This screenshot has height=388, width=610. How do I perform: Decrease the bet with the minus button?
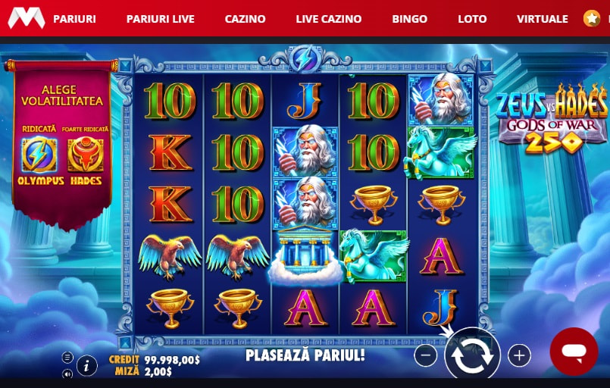[x=426, y=355]
